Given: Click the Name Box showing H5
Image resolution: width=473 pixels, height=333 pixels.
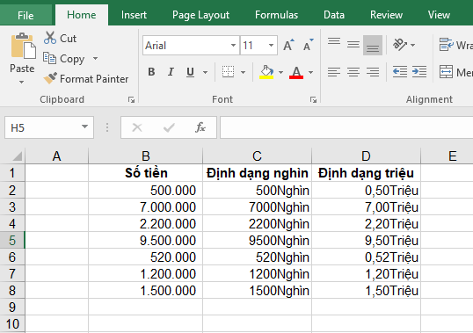Looking at the screenshot, I should (49, 127).
